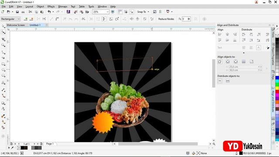The width and height of the screenshot is (279, 157).
Task: Click the Print icon
Action: click(23, 12)
